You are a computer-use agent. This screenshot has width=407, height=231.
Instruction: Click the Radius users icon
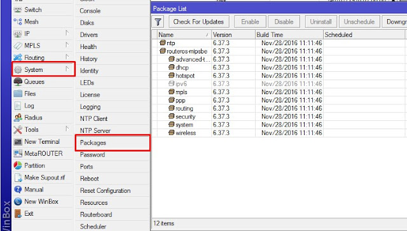[x=18, y=118]
